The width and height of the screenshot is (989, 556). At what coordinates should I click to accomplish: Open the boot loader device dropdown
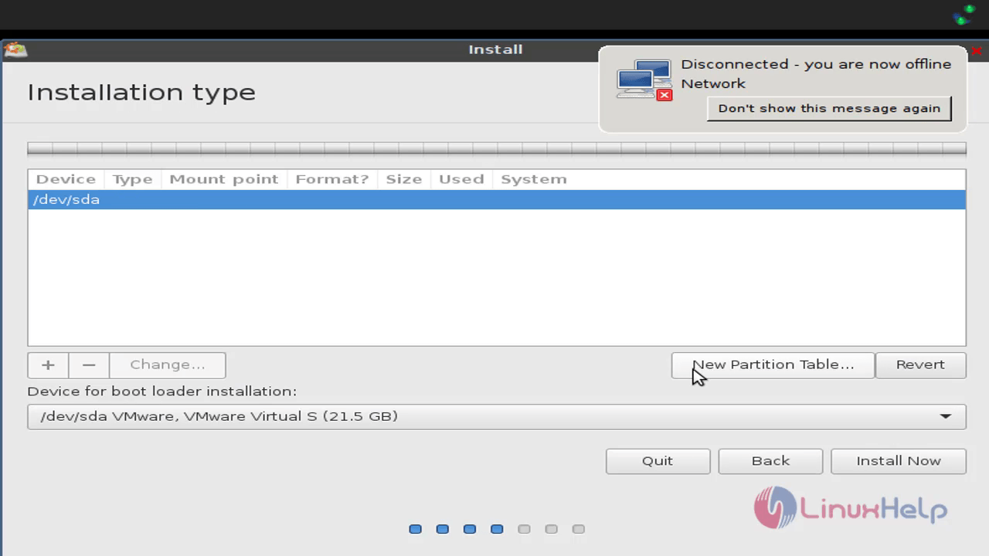click(x=497, y=416)
